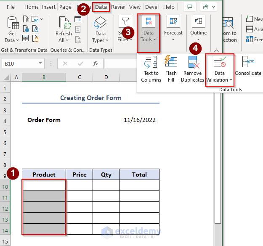Open the Page Layout tab
Image resolution: width=263 pixels, height=246 pixels.
pos(65,7)
